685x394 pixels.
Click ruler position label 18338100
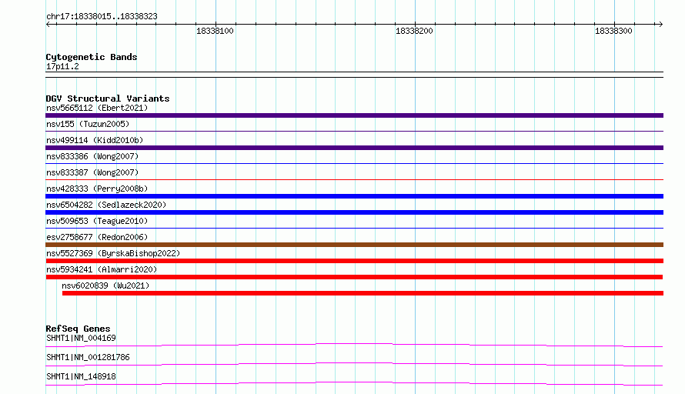pyautogui.click(x=215, y=31)
